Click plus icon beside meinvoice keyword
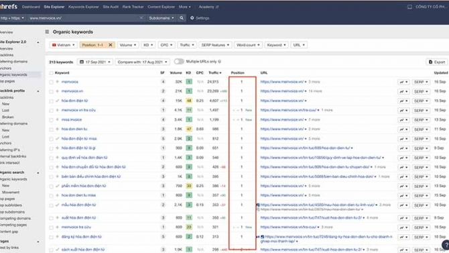 tap(57, 82)
